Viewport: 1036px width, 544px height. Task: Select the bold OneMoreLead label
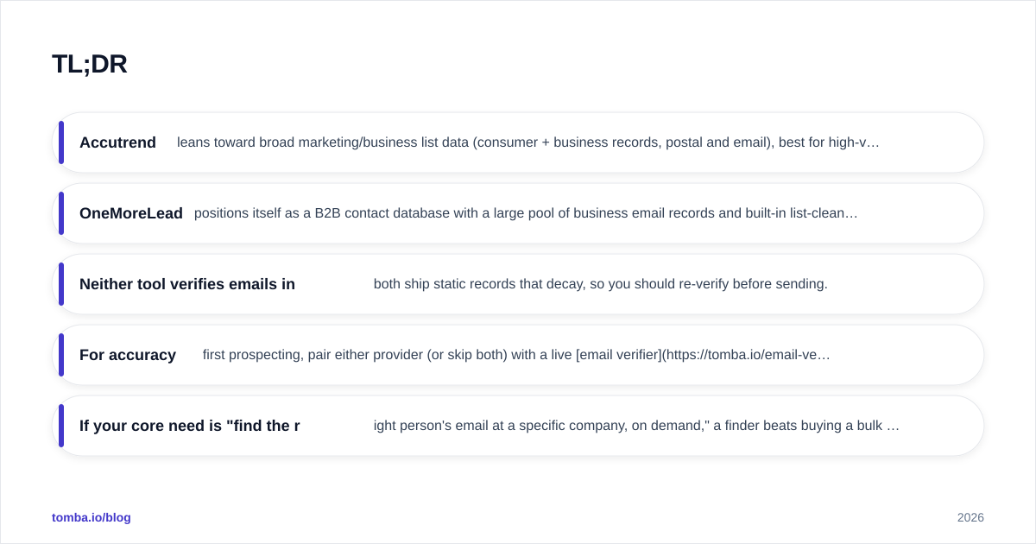[131, 213]
